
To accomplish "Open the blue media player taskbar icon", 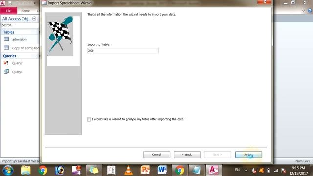I will 60,170.
